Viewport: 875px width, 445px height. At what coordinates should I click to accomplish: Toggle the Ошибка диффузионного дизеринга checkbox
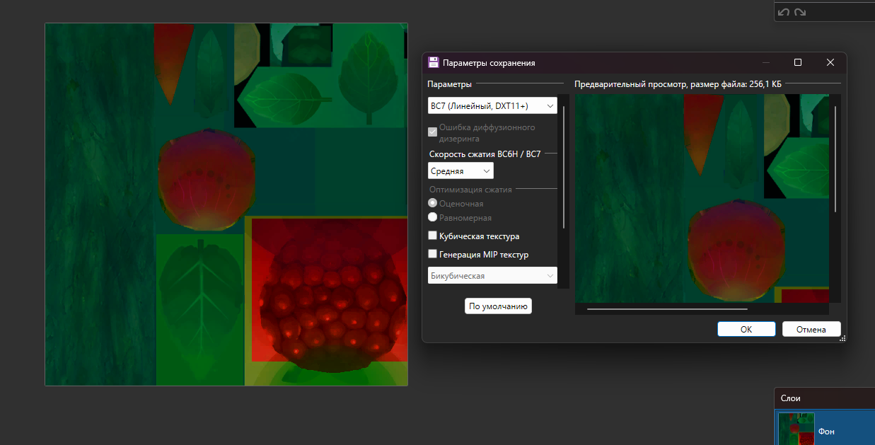tap(433, 132)
